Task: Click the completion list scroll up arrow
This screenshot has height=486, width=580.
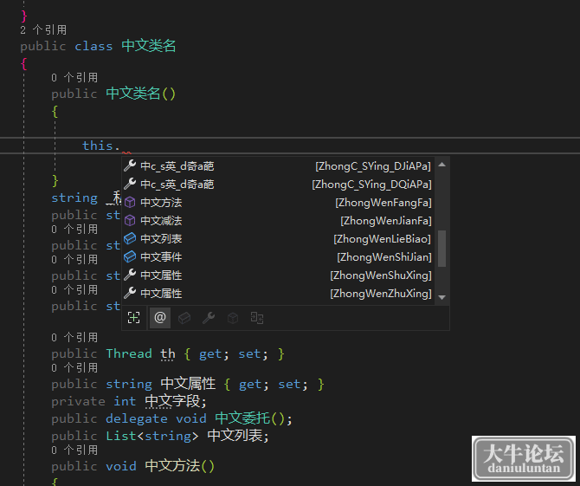Action: [441, 165]
